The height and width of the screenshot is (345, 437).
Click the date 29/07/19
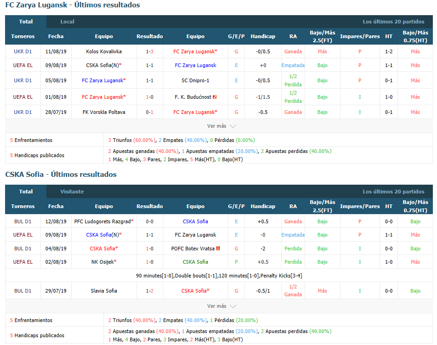pos(56,291)
